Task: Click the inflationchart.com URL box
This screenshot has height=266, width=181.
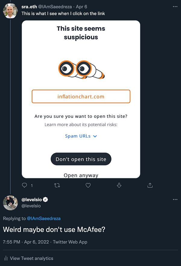Action: tap(81, 97)
